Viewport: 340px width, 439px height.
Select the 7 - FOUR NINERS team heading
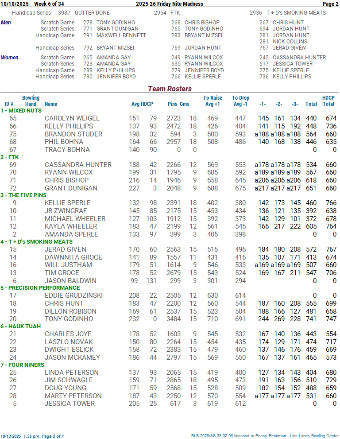click(x=23, y=365)
